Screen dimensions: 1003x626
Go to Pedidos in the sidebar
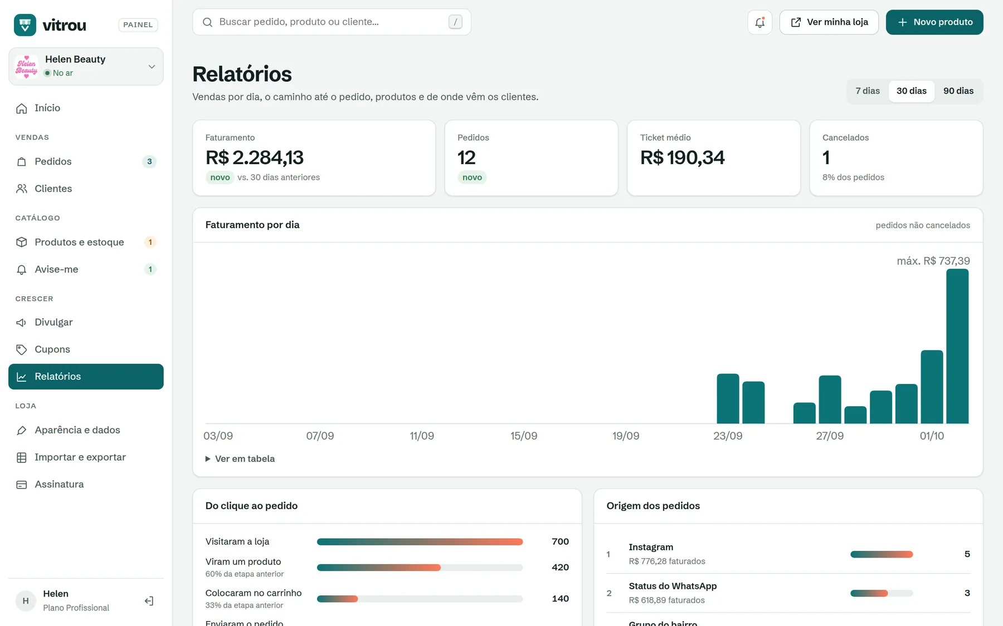pyautogui.click(x=86, y=162)
